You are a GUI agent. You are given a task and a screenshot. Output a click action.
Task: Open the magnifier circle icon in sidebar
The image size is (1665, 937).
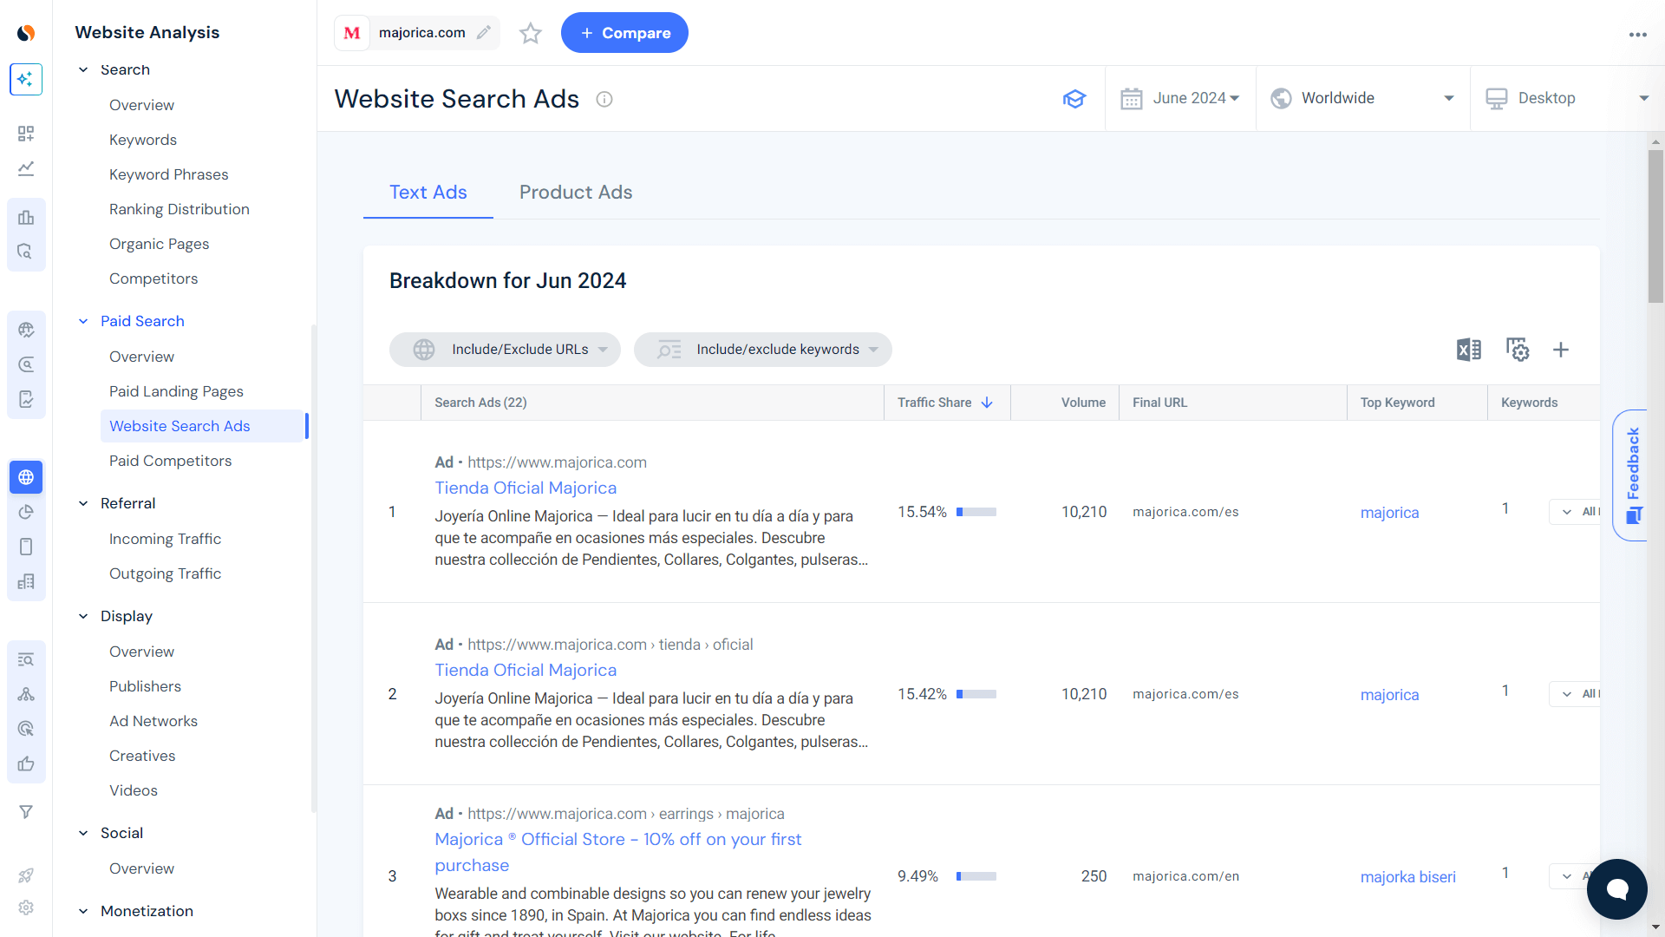(x=26, y=364)
